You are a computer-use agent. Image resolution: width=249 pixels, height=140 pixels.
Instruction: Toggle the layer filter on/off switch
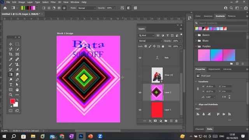point(181,35)
